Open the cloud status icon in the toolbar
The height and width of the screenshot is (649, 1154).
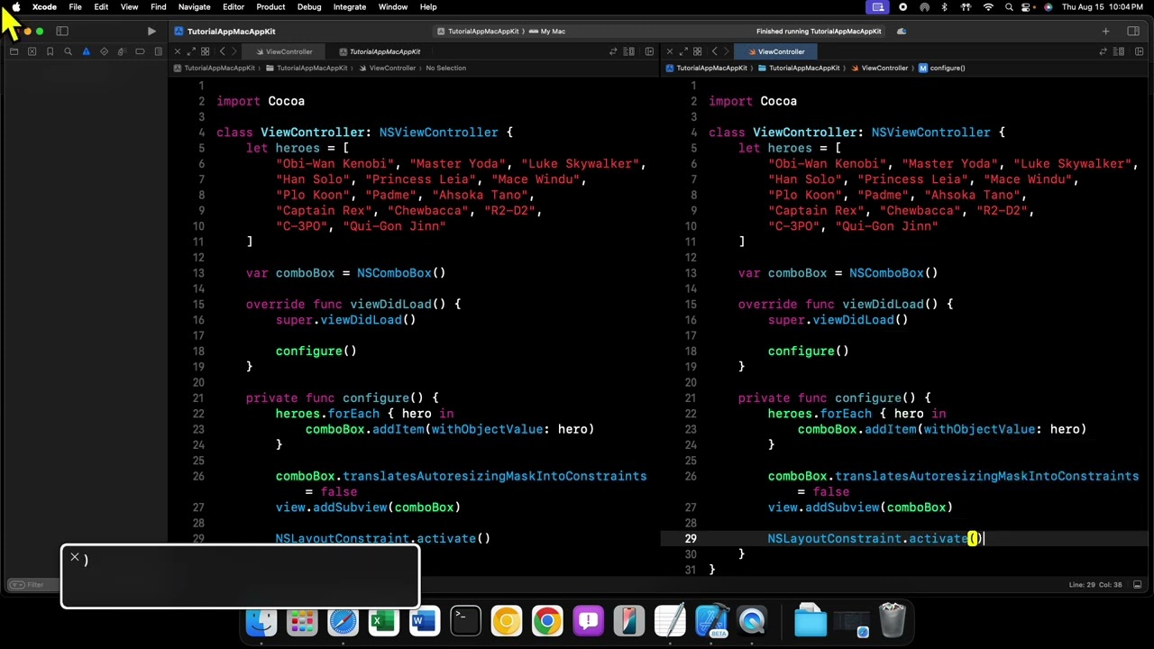click(x=902, y=32)
